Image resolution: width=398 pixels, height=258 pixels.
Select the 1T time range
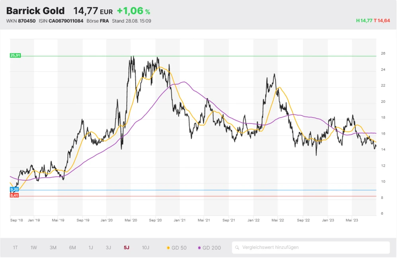[15, 248]
